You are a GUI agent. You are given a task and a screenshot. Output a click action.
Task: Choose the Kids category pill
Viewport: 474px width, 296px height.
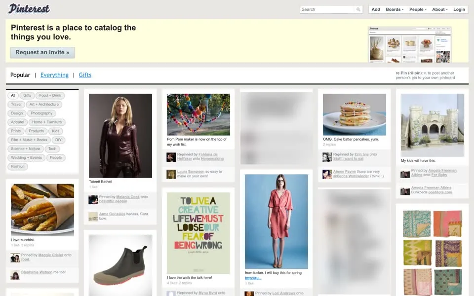pyautogui.click(x=56, y=131)
